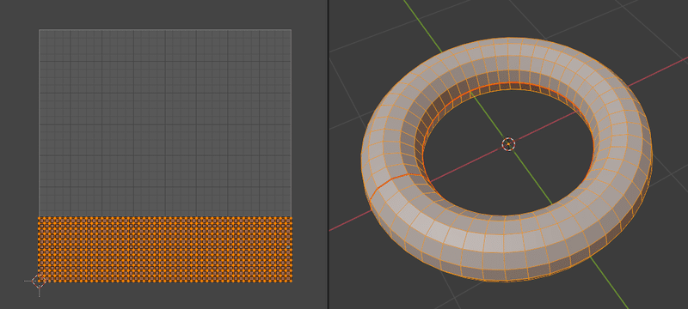Click the top edge of the orange UV island
The height and width of the screenshot is (309, 688).
click(x=165, y=217)
